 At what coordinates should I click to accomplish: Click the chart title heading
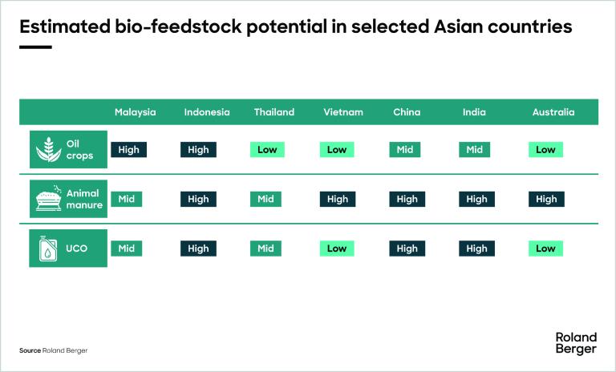295,26
